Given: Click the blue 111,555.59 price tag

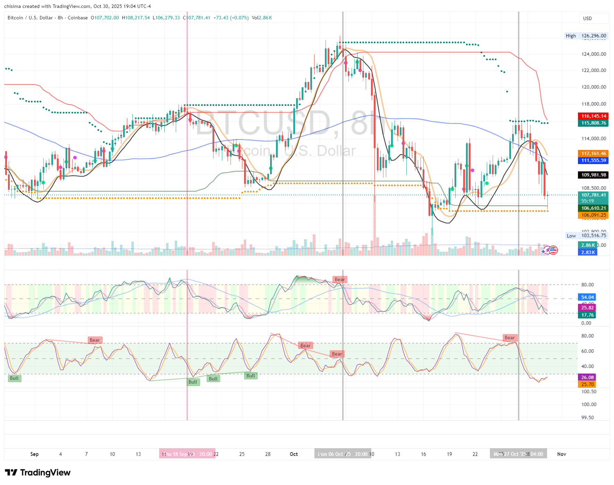Looking at the screenshot, I should 593,160.
